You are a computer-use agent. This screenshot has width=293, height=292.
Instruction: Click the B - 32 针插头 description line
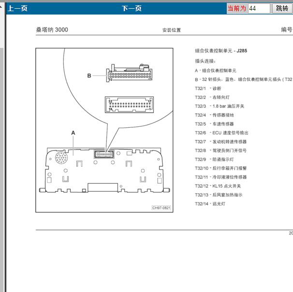tap(244, 79)
